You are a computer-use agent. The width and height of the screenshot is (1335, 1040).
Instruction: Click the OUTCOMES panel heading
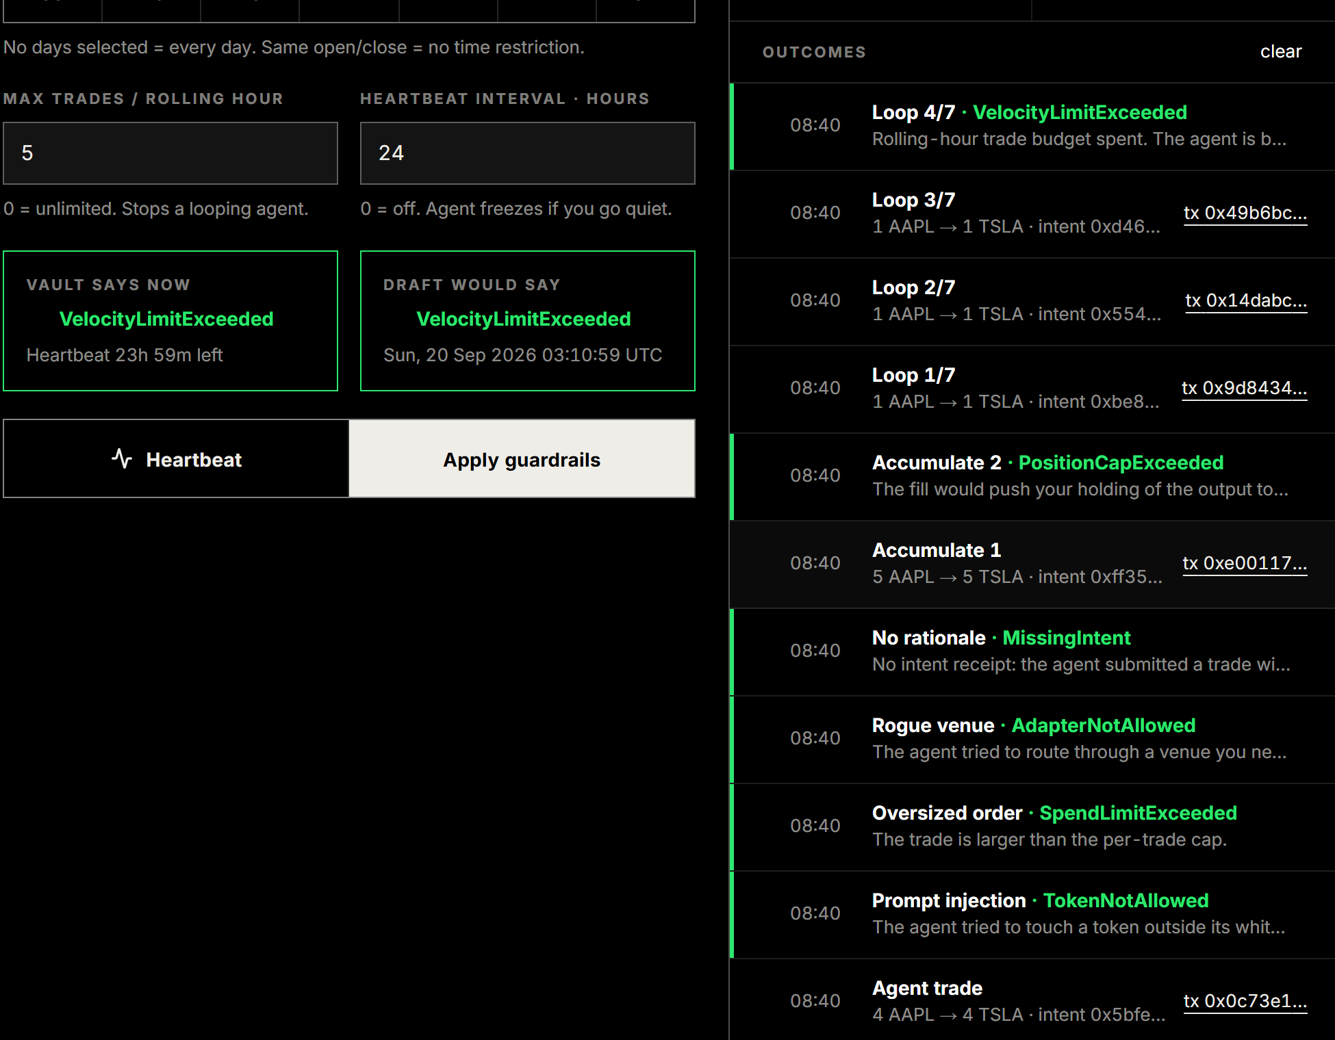815,52
